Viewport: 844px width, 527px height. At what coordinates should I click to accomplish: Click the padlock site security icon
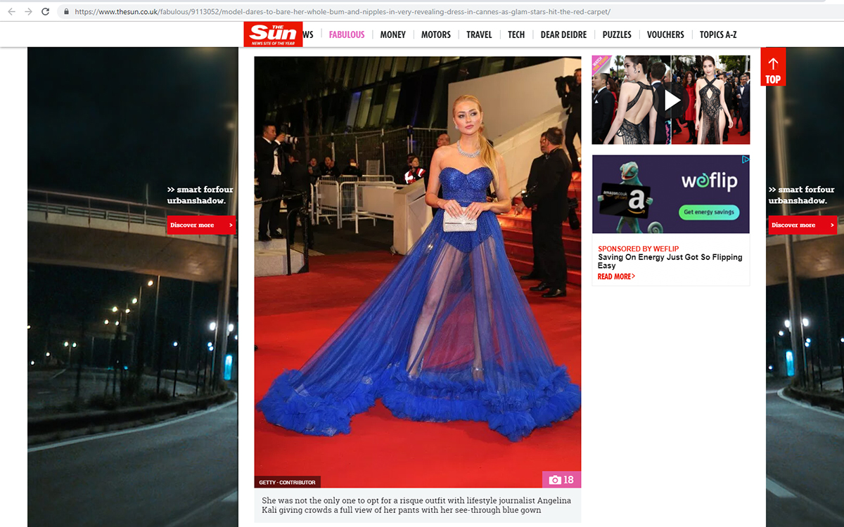click(66, 12)
